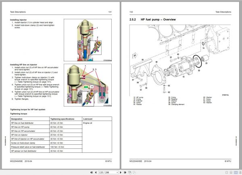Click the HP line on injector illustration
The image size is (242, 175).
pos(88,85)
